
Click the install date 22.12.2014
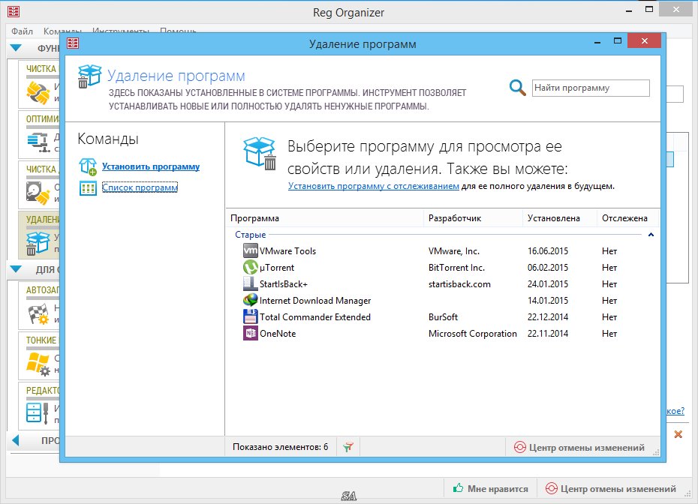(548, 316)
